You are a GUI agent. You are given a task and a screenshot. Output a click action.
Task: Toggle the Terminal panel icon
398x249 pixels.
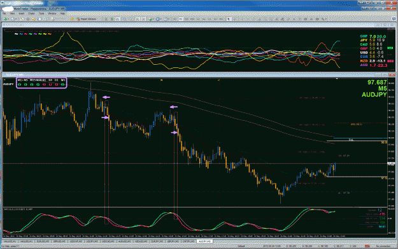pyautogui.click(x=39, y=19)
